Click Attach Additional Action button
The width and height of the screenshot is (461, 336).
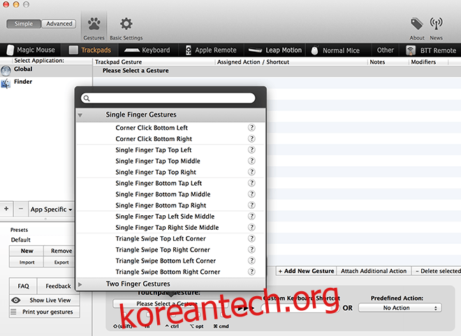[374, 271]
